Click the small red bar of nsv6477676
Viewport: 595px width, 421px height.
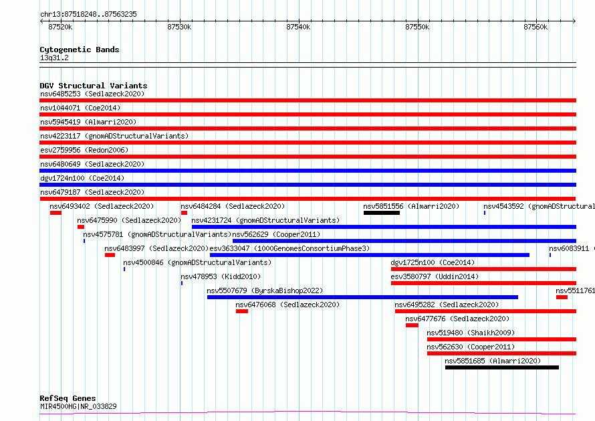(x=412, y=325)
